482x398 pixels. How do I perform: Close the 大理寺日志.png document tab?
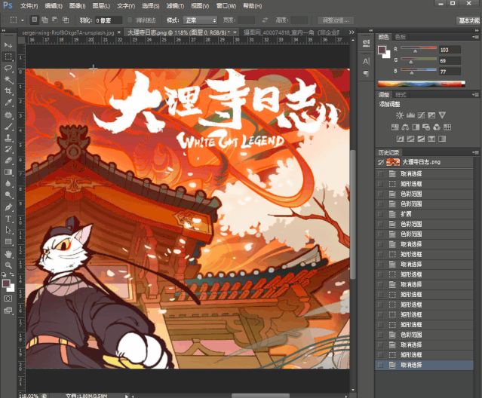(x=235, y=32)
